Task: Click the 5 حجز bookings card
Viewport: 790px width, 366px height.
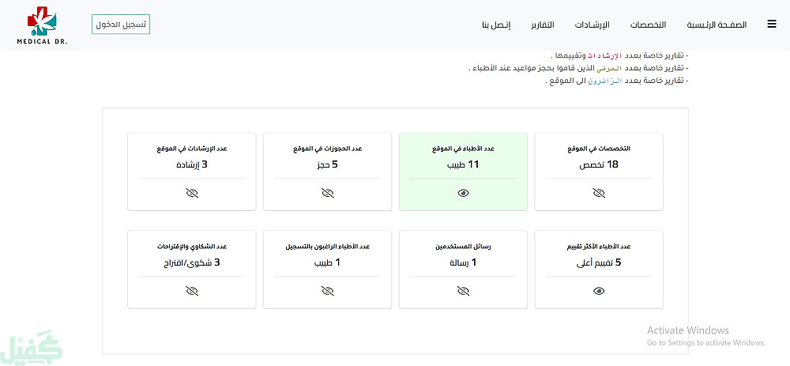Action: (327, 164)
